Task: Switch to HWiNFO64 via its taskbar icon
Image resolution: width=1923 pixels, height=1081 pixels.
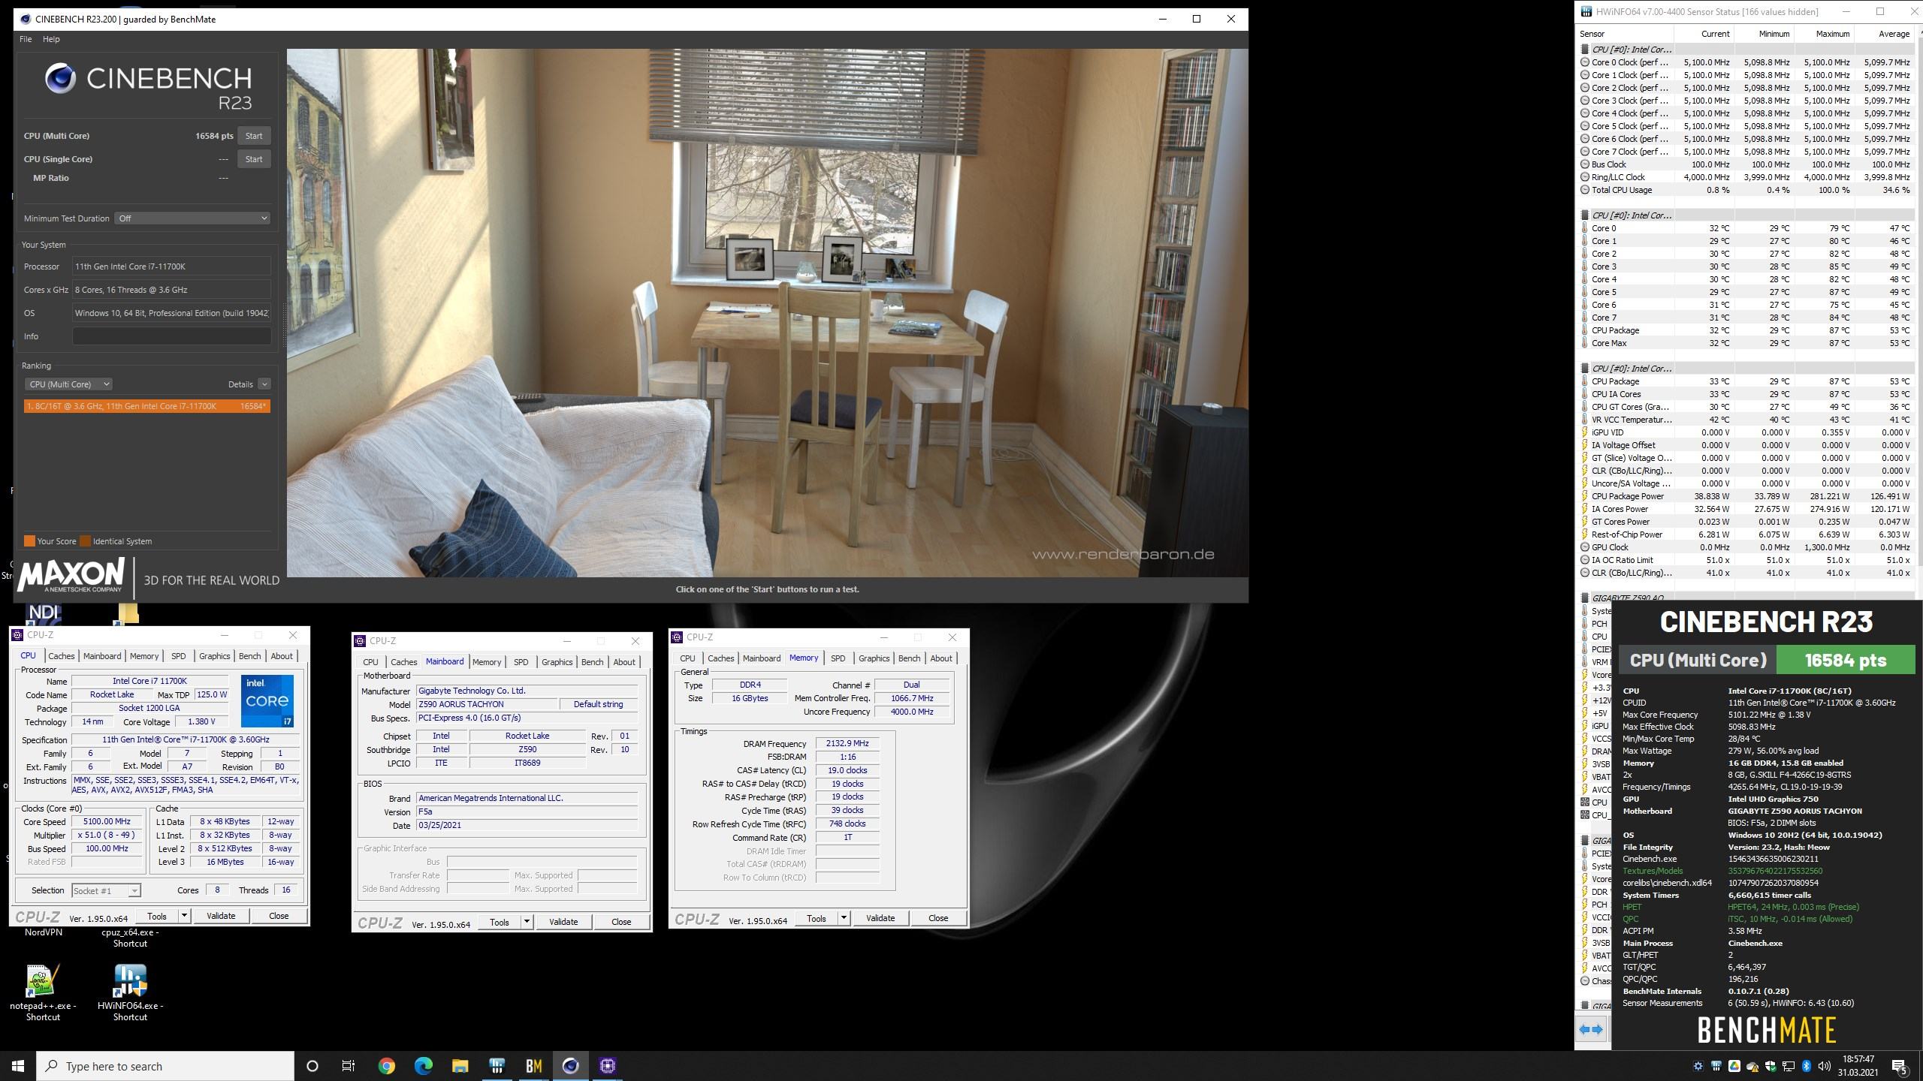Action: click(497, 1065)
